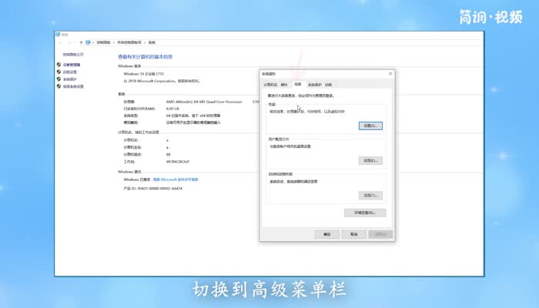Open Startup and Recovery settings button
The image size is (539, 308).
[x=370, y=196]
